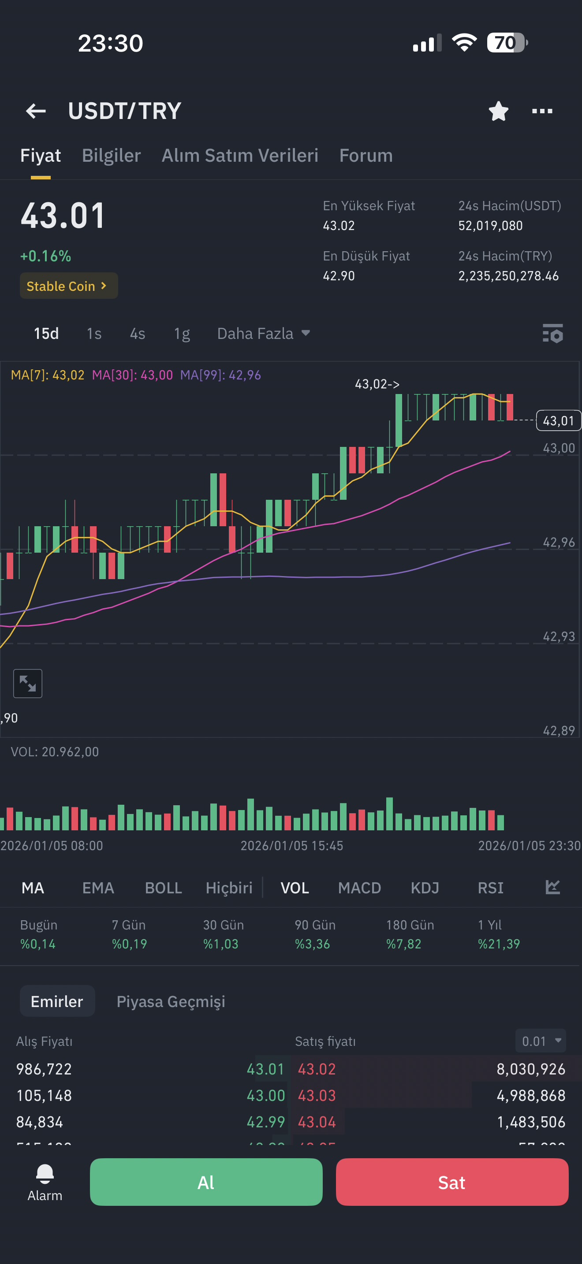Tap the red Sat sell button
The width and height of the screenshot is (582, 1264).
pyautogui.click(x=452, y=1182)
